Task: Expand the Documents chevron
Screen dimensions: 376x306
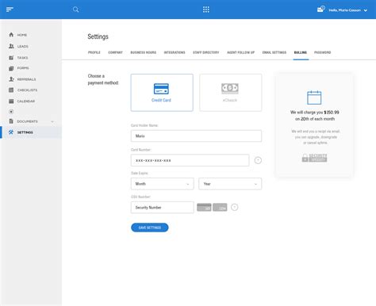Action: (x=52, y=121)
